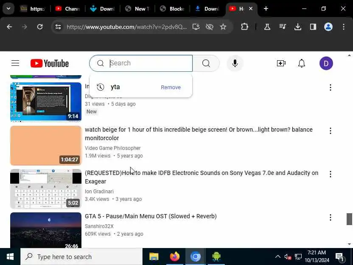
Task: Open Windows notification center
Action: pyautogui.click(x=339, y=257)
